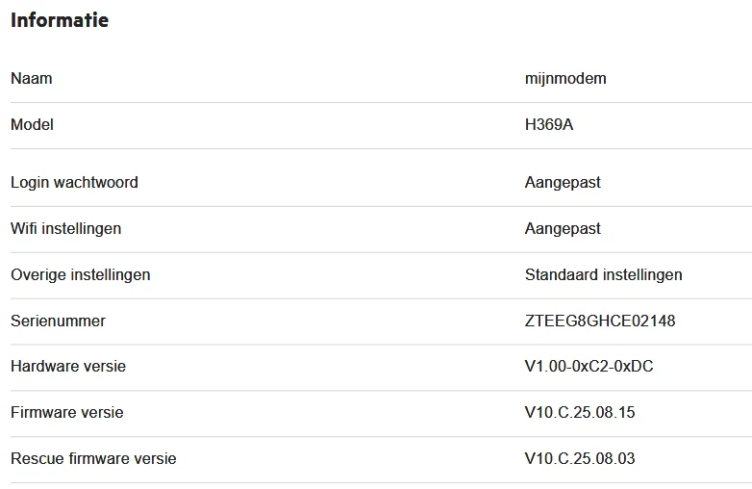Click the Wifi instellingen label
Image resolution: width=752 pixels, height=489 pixels.
click(65, 228)
